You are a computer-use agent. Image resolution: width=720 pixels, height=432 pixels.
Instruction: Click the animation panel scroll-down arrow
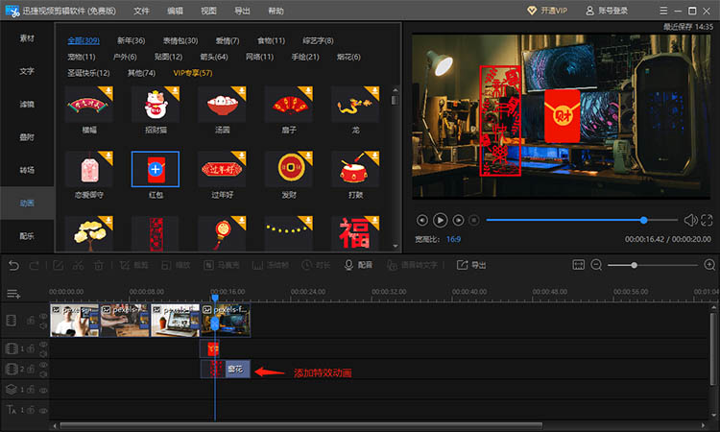coord(396,246)
